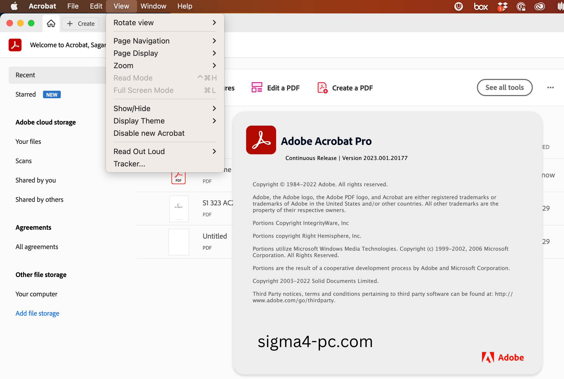Click the Bitwarden shield menu bar icon
The image size is (564, 379).
click(459, 6)
